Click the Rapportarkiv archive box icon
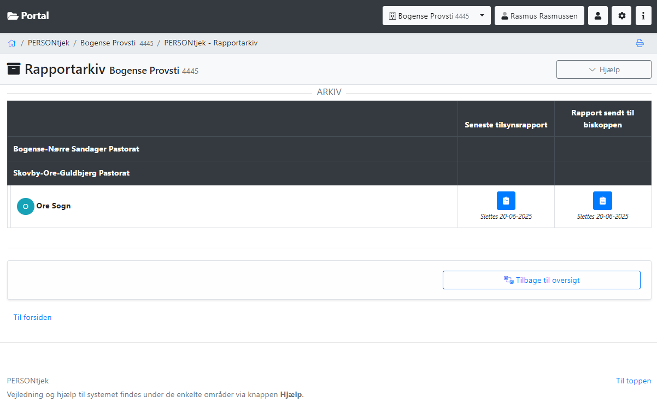 point(14,69)
